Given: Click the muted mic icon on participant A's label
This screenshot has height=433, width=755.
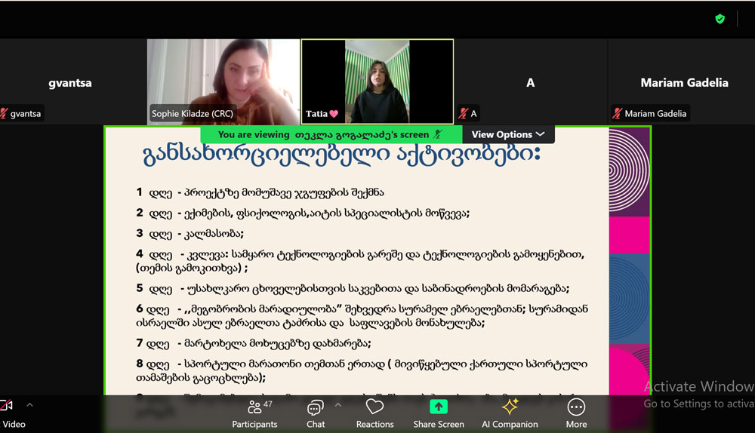Looking at the screenshot, I should (x=463, y=114).
